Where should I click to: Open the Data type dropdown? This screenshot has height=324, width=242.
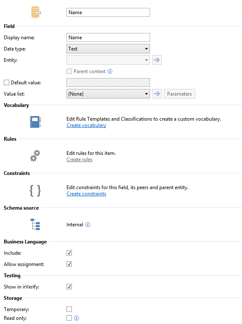pos(108,49)
